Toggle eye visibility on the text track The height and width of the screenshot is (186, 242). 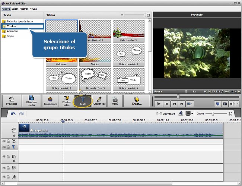pyautogui.click(x=4, y=147)
